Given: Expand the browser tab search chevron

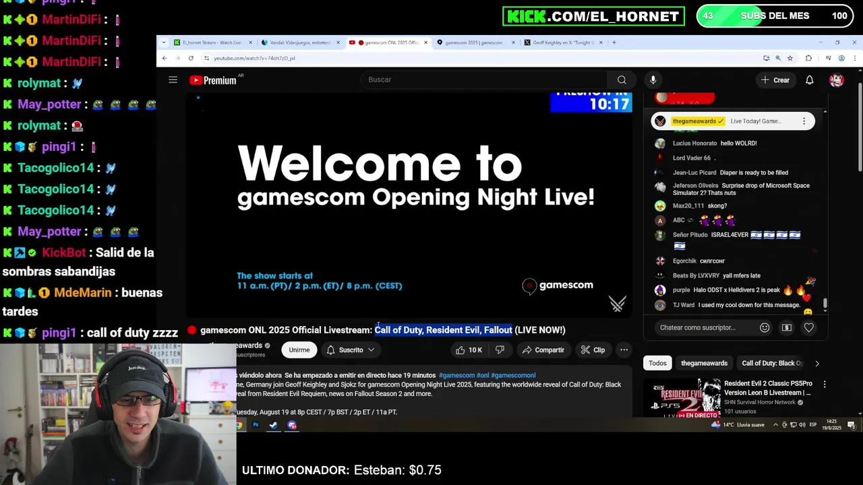Looking at the screenshot, I should (164, 42).
